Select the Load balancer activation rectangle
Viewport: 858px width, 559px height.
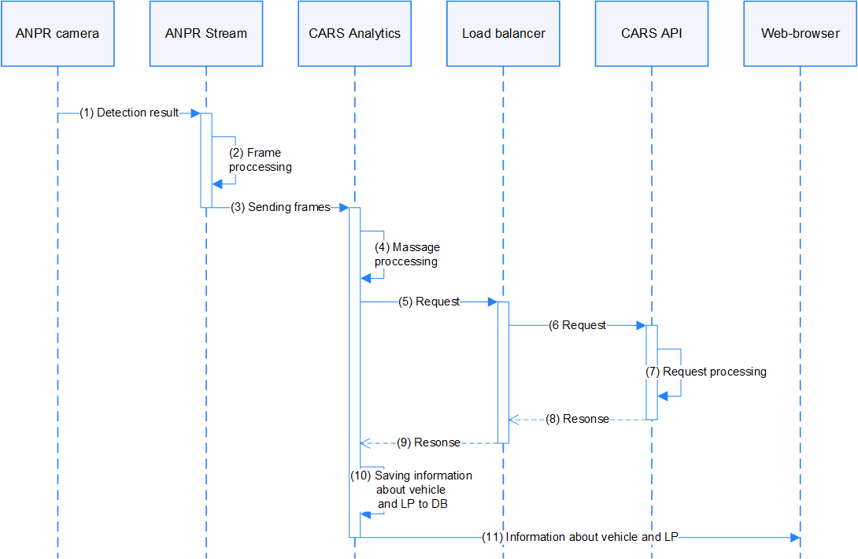click(x=503, y=370)
